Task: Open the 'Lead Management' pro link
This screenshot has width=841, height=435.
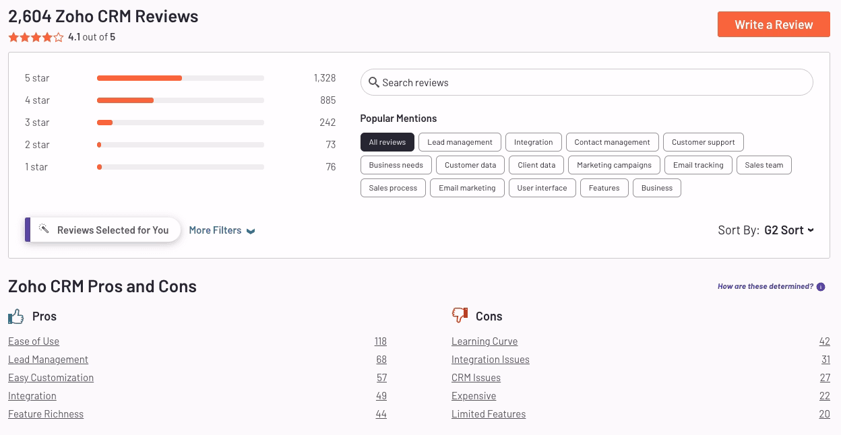Action: coord(48,360)
